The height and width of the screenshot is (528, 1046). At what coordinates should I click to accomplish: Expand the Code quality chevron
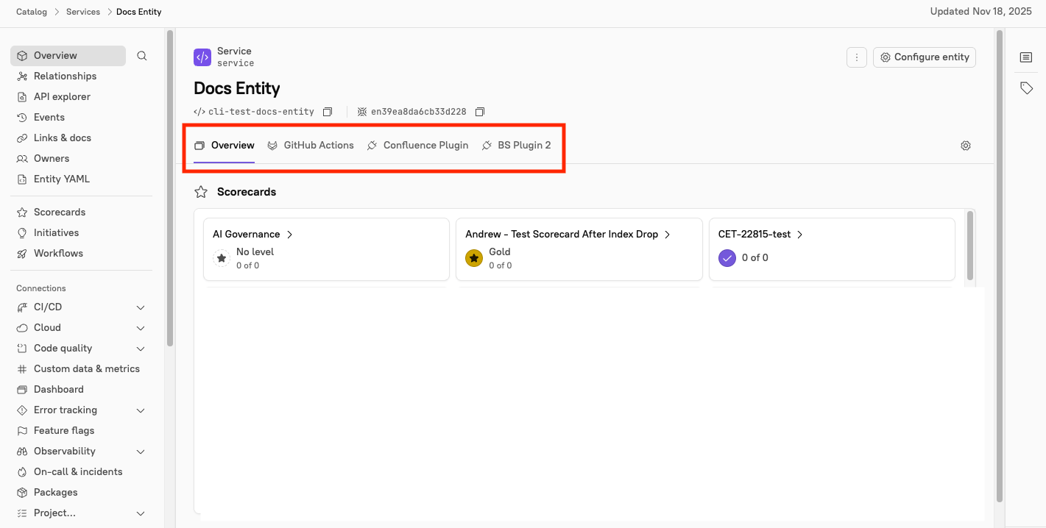click(141, 349)
